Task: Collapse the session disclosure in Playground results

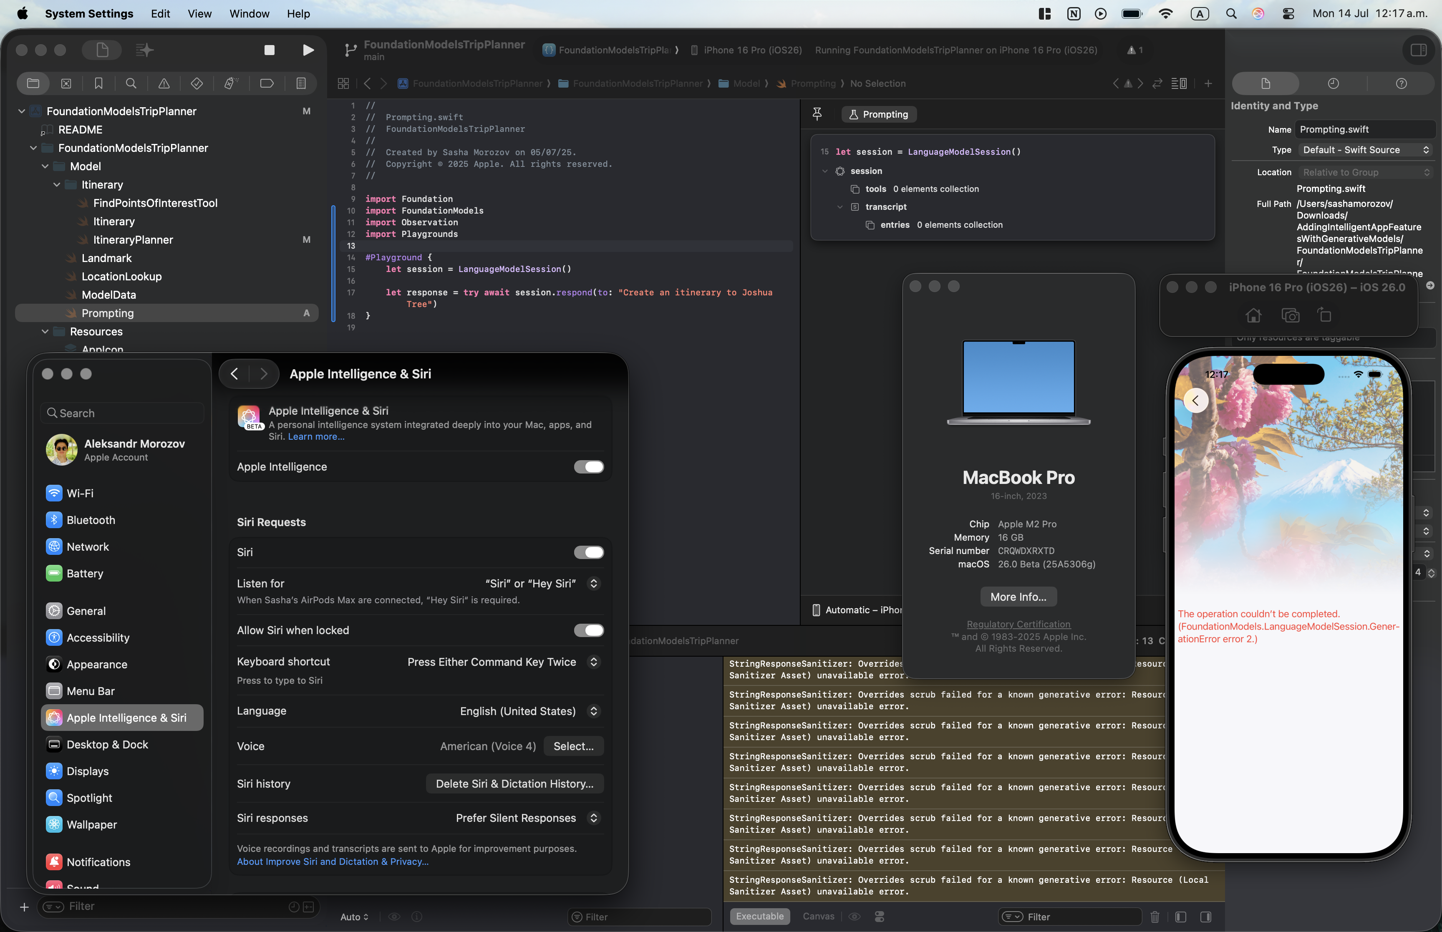Action: [825, 171]
